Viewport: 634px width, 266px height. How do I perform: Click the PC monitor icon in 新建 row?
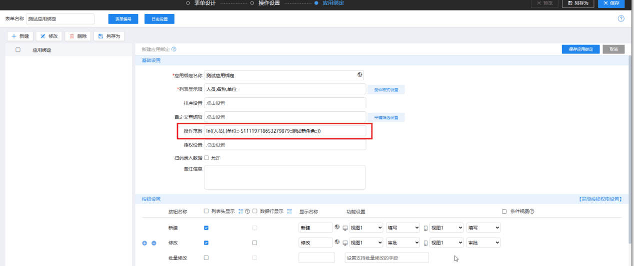(x=345, y=228)
